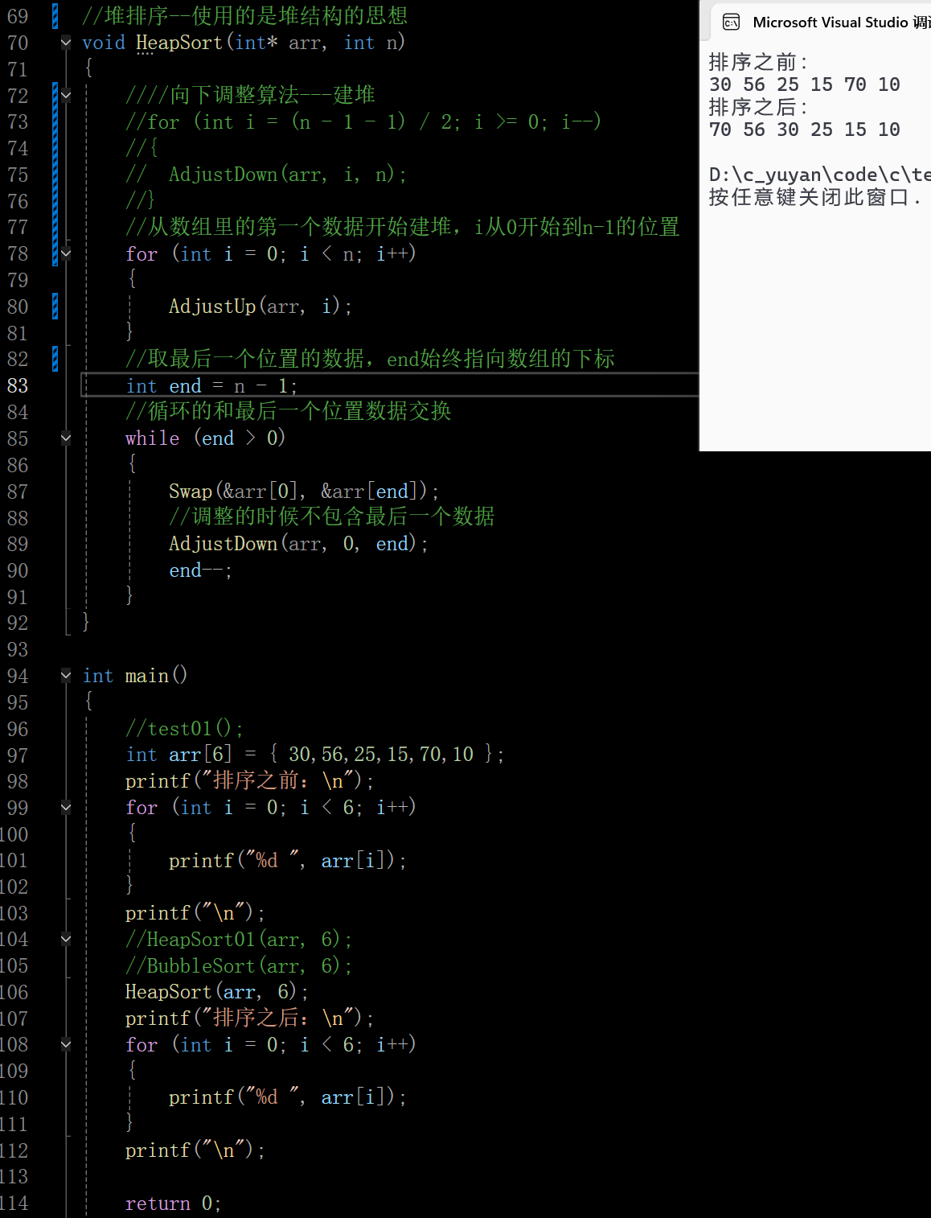Image resolution: width=931 pixels, height=1218 pixels.
Task: Click the 'while (end > 0)' line
Action: (206, 438)
